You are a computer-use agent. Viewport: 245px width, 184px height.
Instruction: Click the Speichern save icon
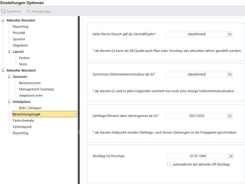pos(4,11)
